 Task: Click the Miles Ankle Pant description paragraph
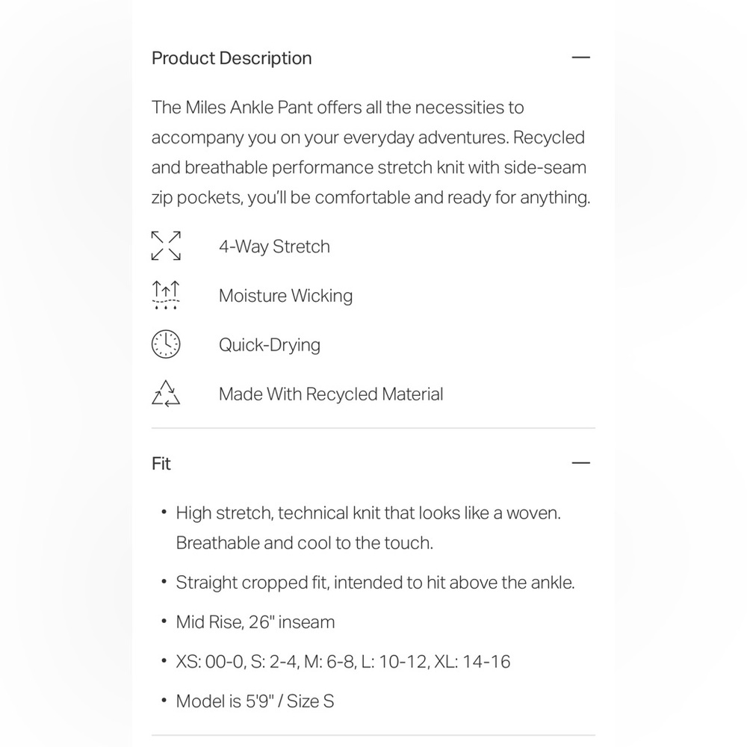click(371, 152)
